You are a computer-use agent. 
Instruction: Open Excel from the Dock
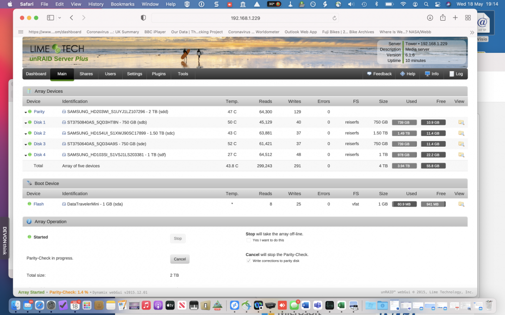341,305
